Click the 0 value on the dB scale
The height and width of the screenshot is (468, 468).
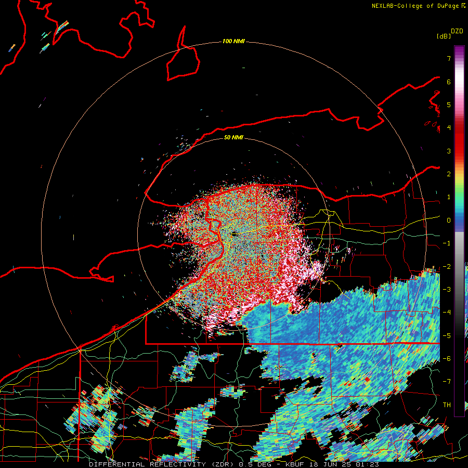tap(449, 220)
